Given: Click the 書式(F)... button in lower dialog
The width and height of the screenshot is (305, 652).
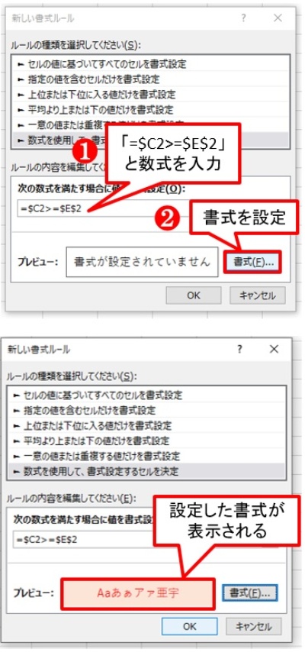Looking at the screenshot, I should (x=250, y=592).
